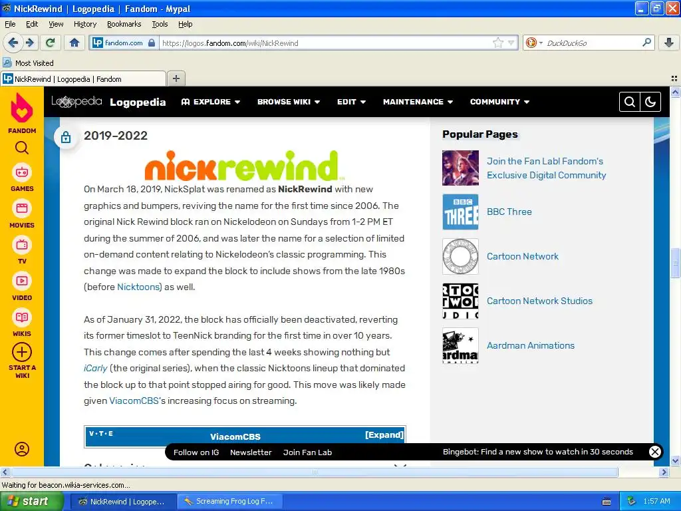Open the Edit dropdown in wiki header
The image size is (681, 511).
pos(351,102)
